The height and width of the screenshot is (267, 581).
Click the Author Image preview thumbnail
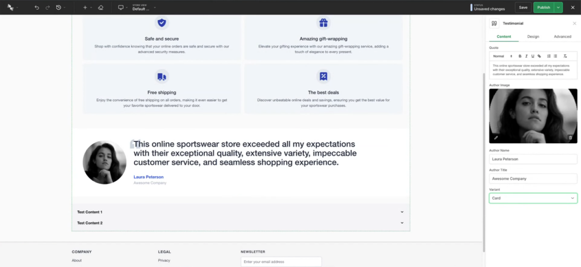[533, 116]
